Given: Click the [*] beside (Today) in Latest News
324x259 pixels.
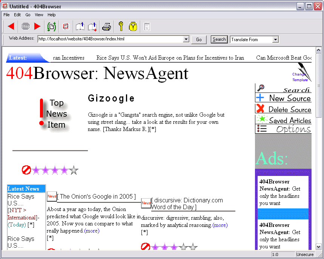Looking at the screenshot, I should 31,225.
